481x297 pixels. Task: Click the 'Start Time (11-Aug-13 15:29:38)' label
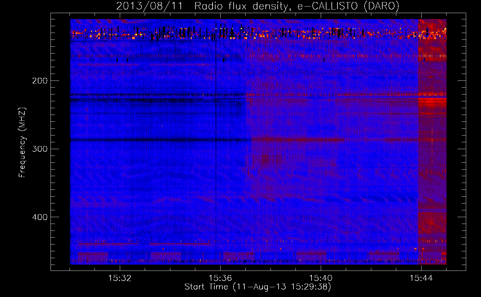[x=258, y=287]
